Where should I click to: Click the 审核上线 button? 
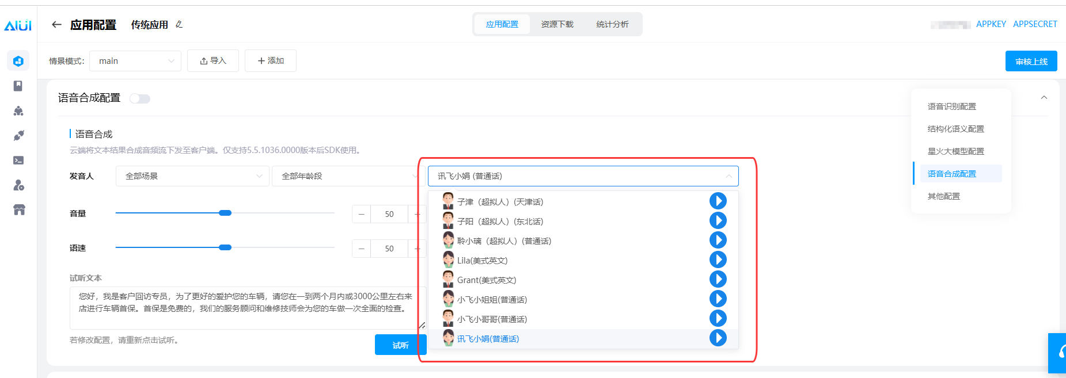tap(1031, 61)
